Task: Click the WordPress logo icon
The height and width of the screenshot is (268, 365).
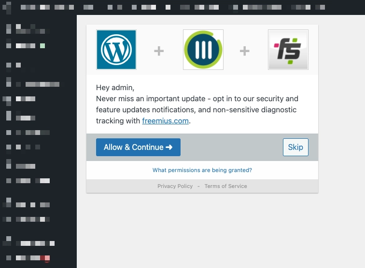Action: 116,50
